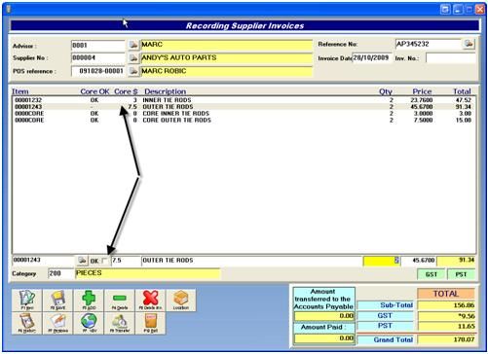Open the POS reference lookup button
Screen dimensions: 488x354
(x=133, y=71)
